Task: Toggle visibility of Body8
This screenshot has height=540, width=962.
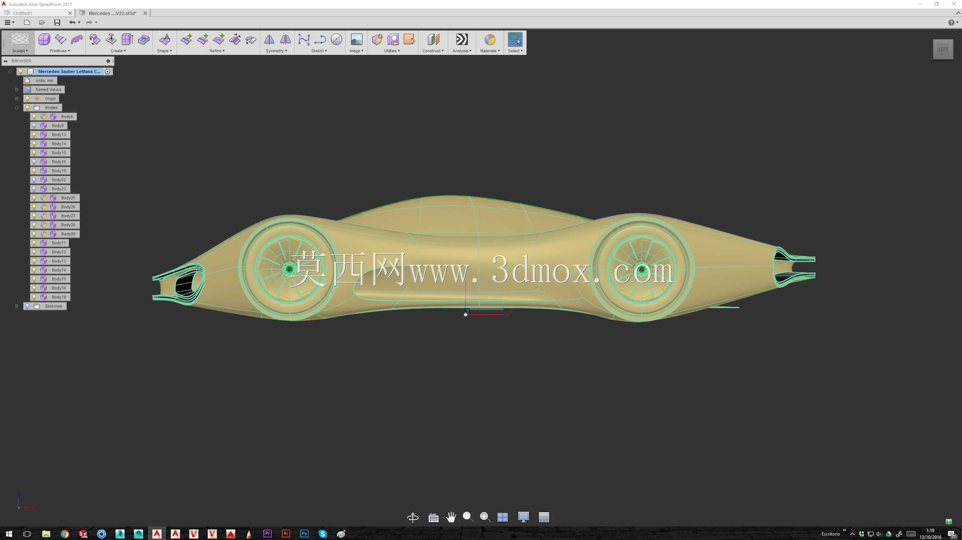Action: (x=34, y=117)
